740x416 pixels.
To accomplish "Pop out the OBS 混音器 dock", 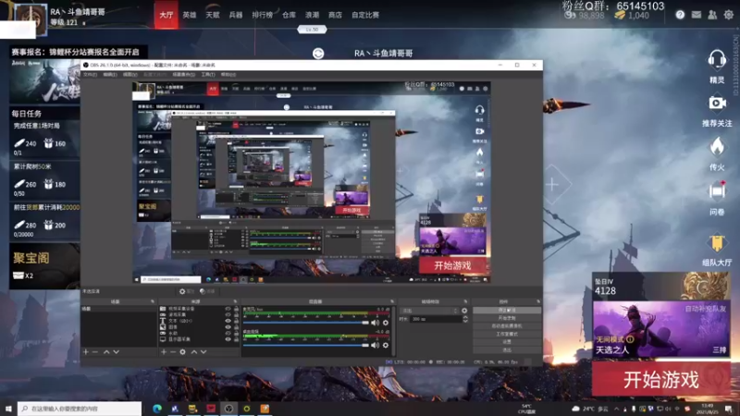I will pos(392,301).
